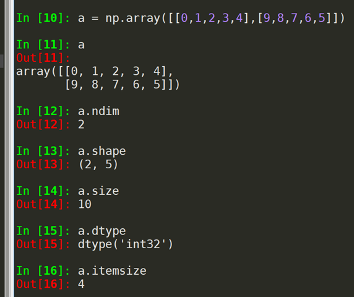The height and width of the screenshot is (297, 354).
Task: Click the Out[15] output label
Action: pyautogui.click(x=43, y=244)
